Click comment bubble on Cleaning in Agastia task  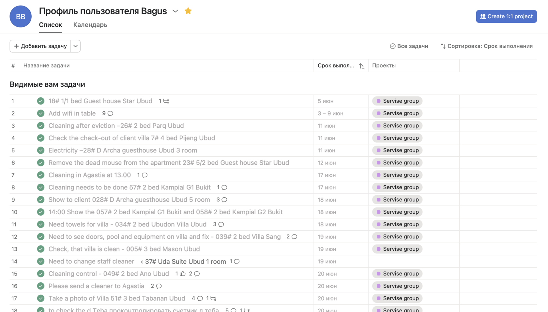145,175
